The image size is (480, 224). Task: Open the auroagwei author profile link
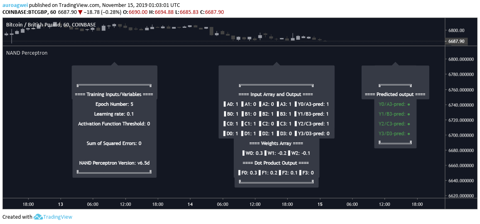(15, 5)
